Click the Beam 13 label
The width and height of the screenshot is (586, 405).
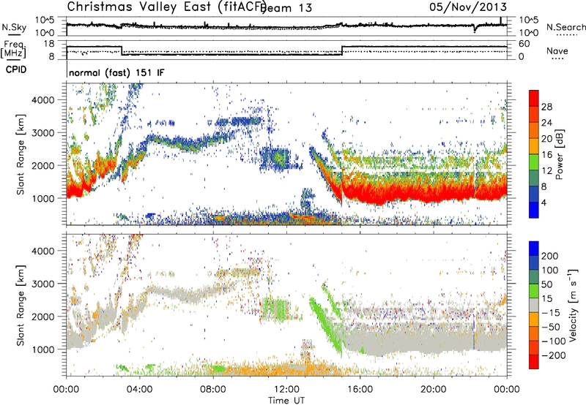point(287,7)
